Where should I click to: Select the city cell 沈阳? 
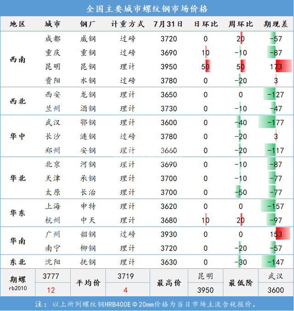click(53, 262)
